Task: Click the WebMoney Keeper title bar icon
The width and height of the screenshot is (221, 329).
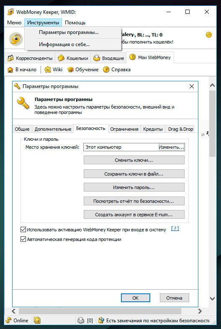Action: [x=11, y=12]
